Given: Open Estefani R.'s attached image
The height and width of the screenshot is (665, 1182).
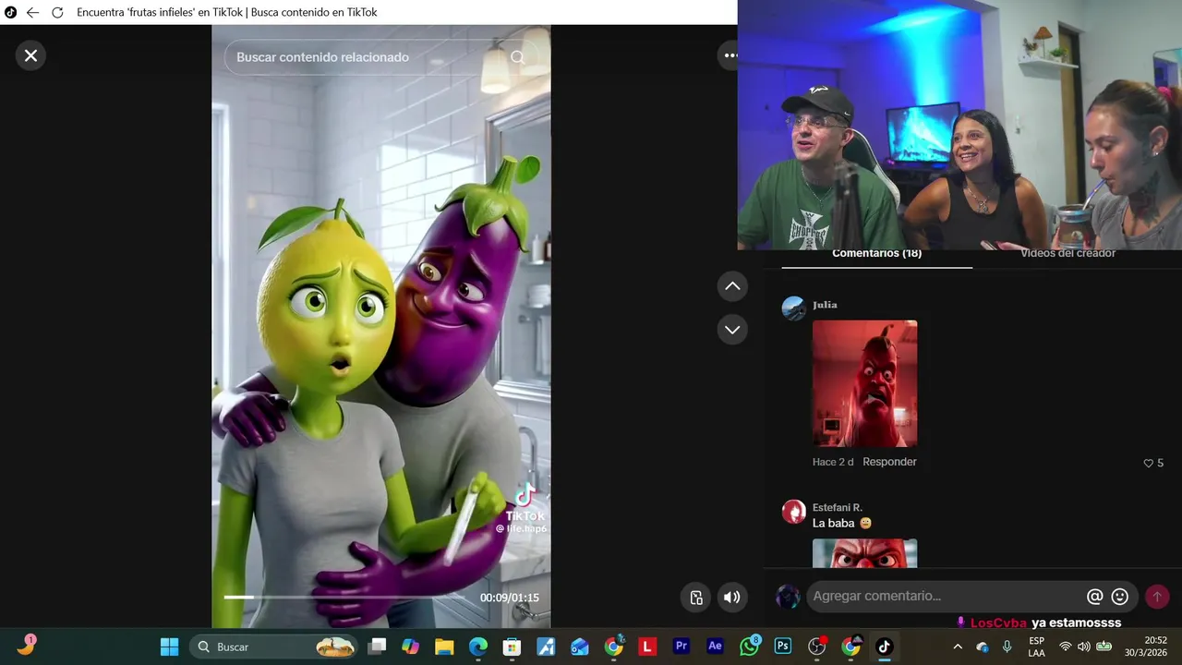Looking at the screenshot, I should pos(864,553).
